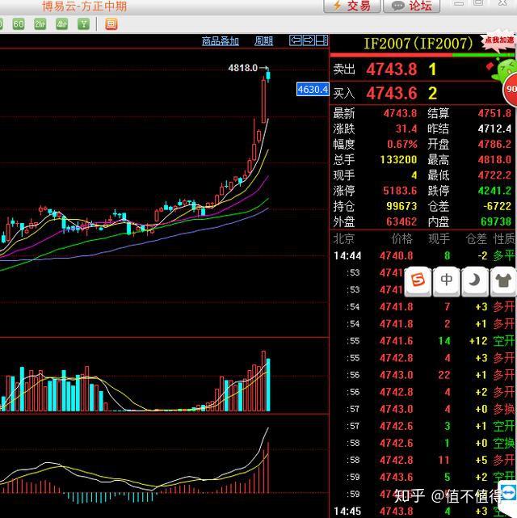Click the tick row showing 多换
Viewport: 517px width, 518px height.
tap(423, 409)
